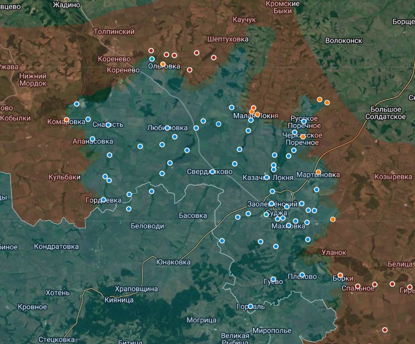Click the blue marker on Махновка label

coord(288,226)
